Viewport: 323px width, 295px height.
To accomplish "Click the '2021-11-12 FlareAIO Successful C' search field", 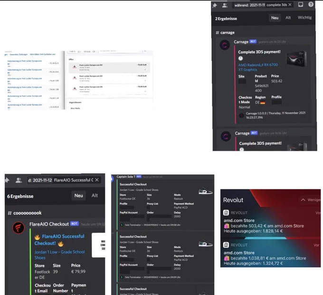I will [64, 180].
